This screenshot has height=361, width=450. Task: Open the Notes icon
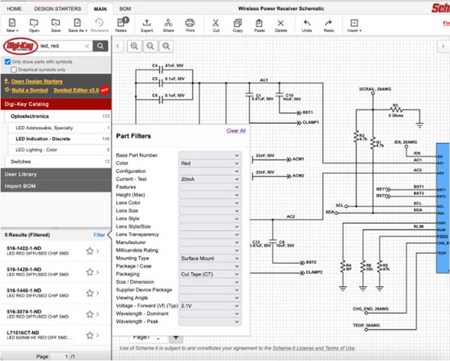121,24
